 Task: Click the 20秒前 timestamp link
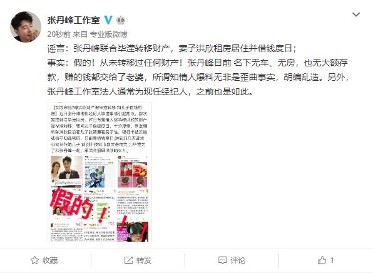(x=59, y=34)
